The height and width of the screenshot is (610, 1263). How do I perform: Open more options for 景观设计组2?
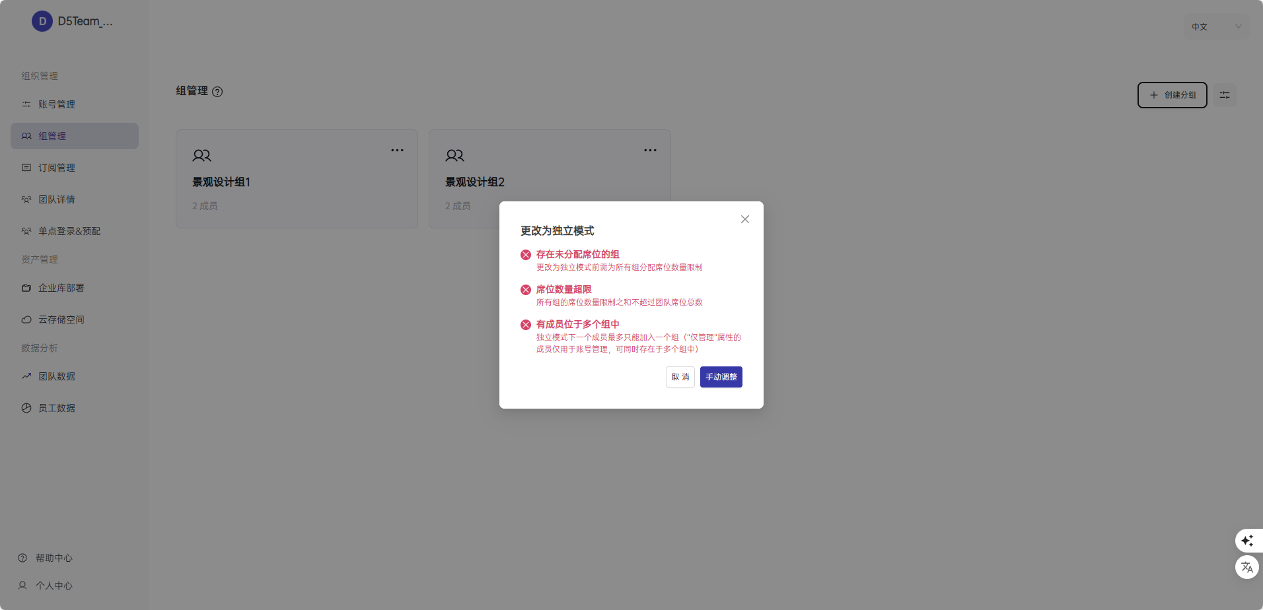[650, 151]
